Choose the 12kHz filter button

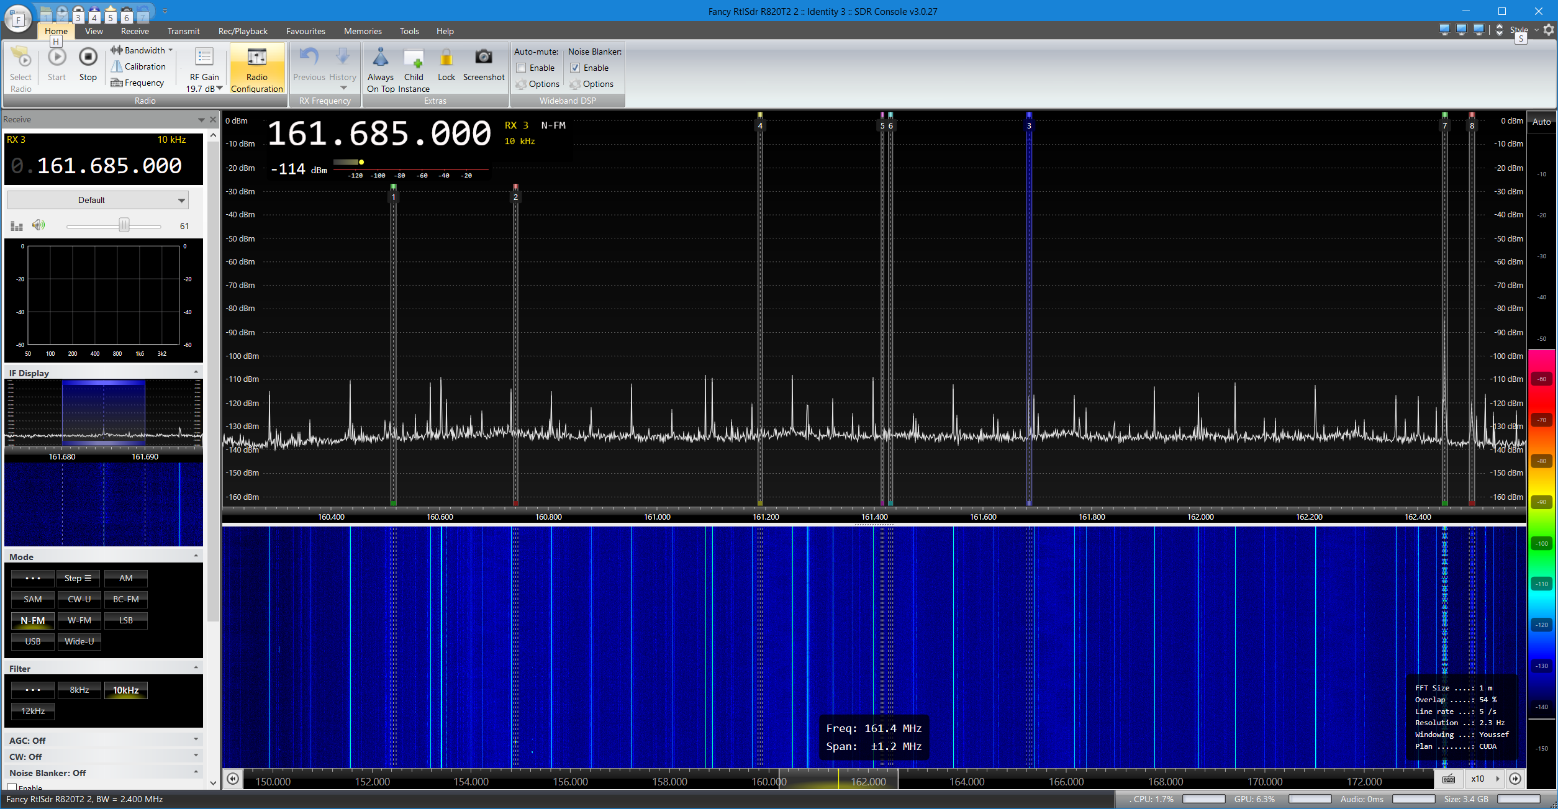pyautogui.click(x=33, y=711)
